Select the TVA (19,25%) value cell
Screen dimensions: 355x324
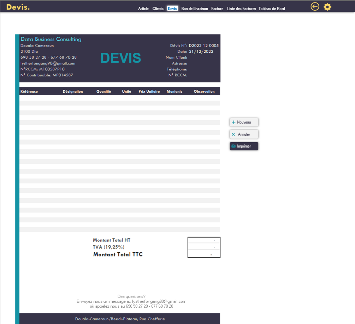point(204,247)
